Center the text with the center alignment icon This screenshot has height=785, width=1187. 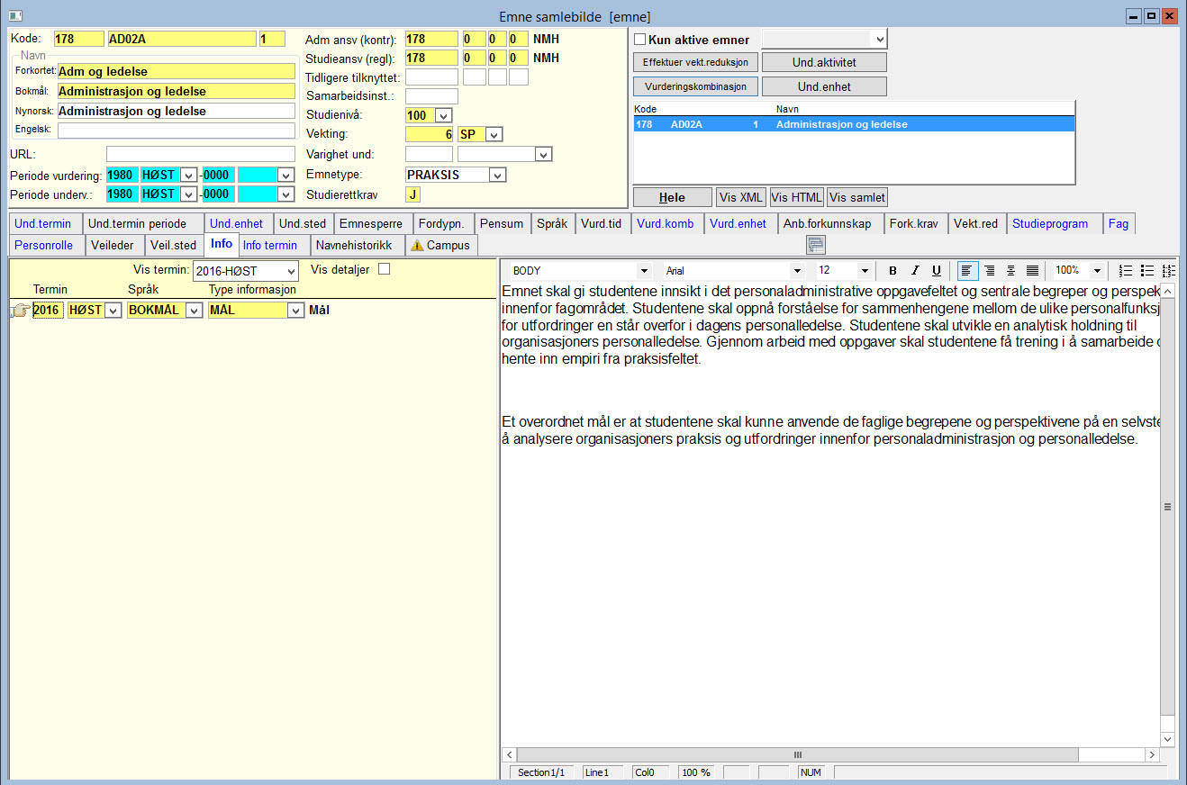tap(1010, 271)
